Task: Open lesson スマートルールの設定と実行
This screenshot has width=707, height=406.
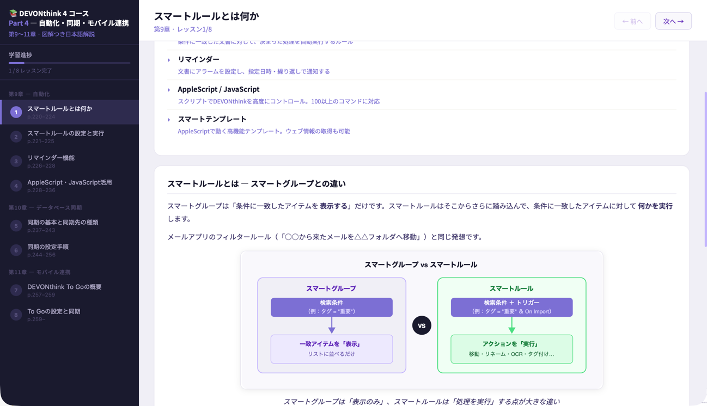Action: click(x=65, y=137)
